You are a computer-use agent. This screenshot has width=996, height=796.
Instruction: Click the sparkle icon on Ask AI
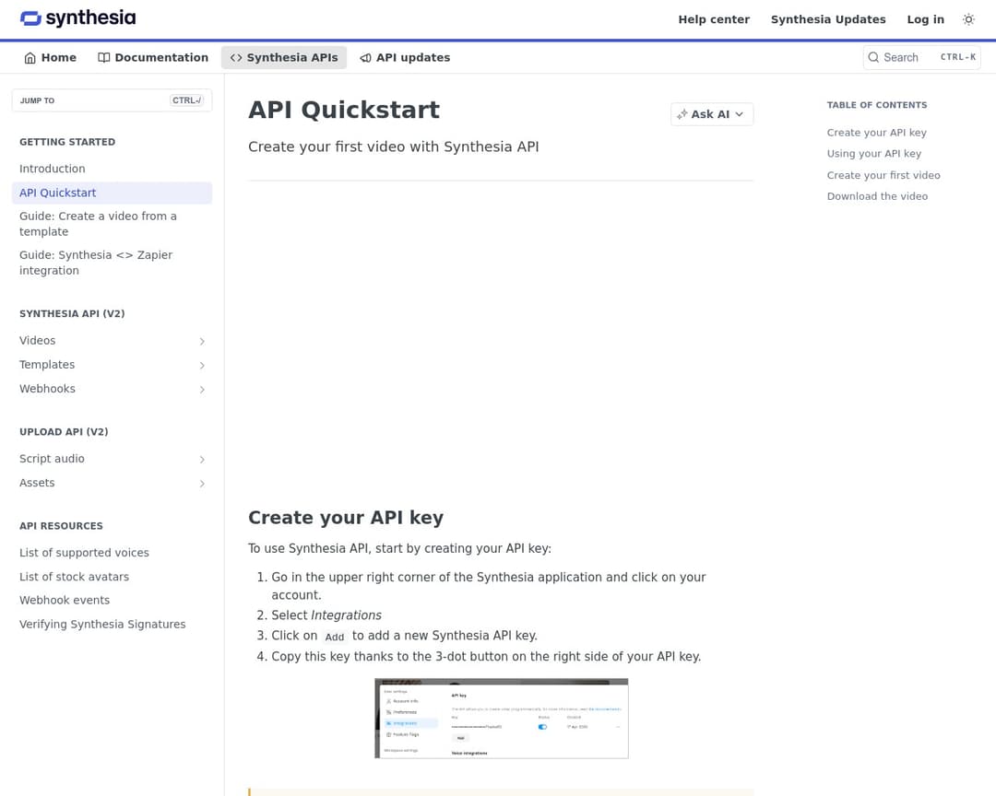click(x=682, y=114)
